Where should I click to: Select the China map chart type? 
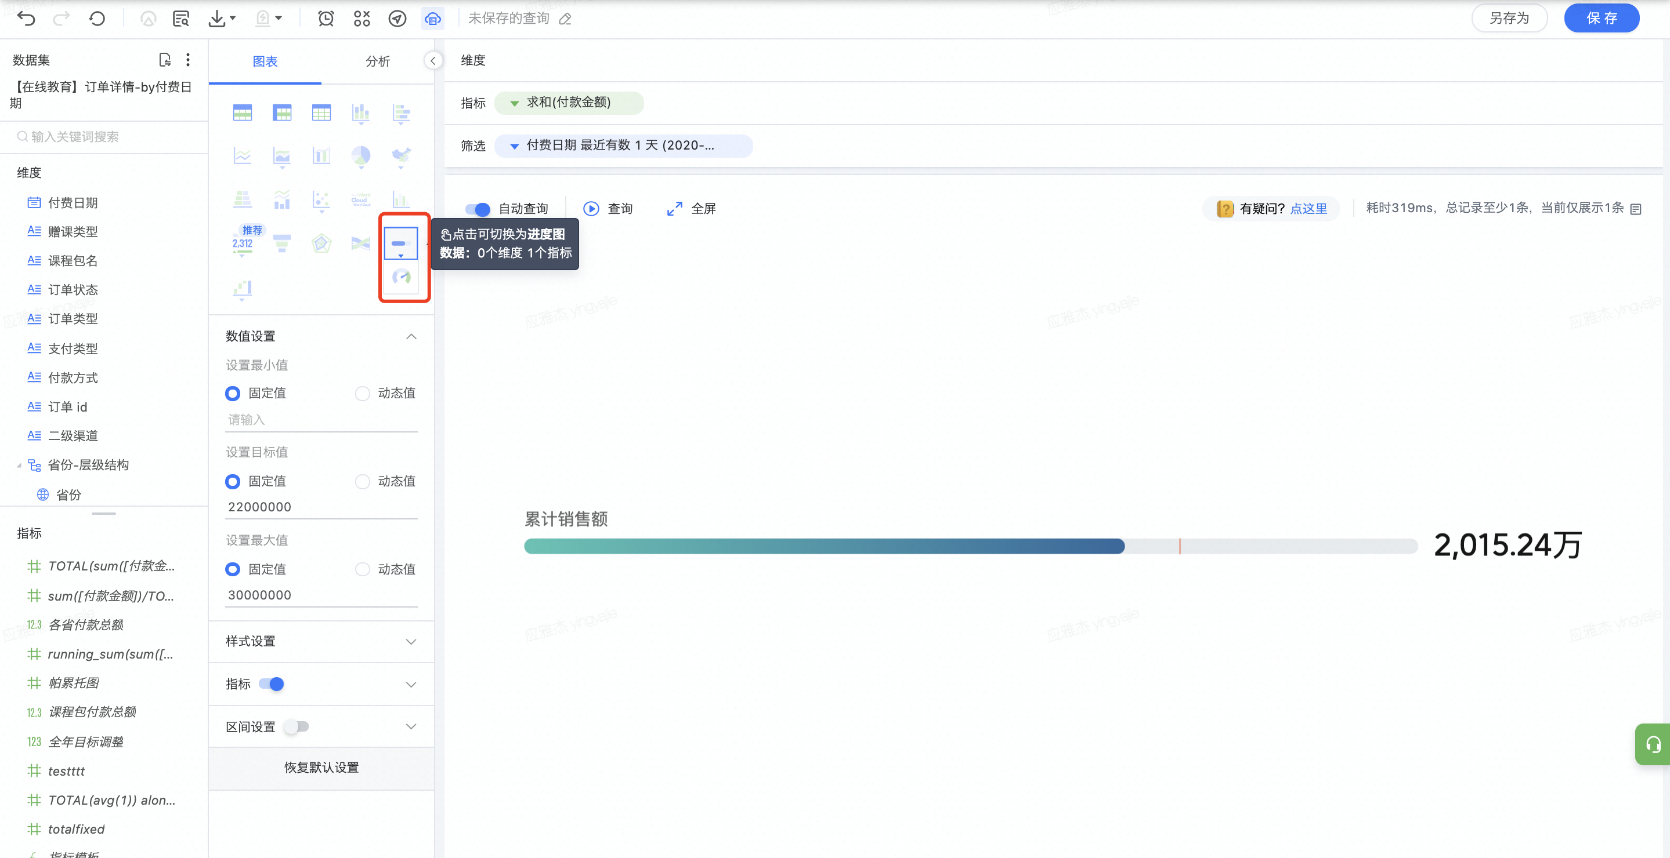coord(400,156)
